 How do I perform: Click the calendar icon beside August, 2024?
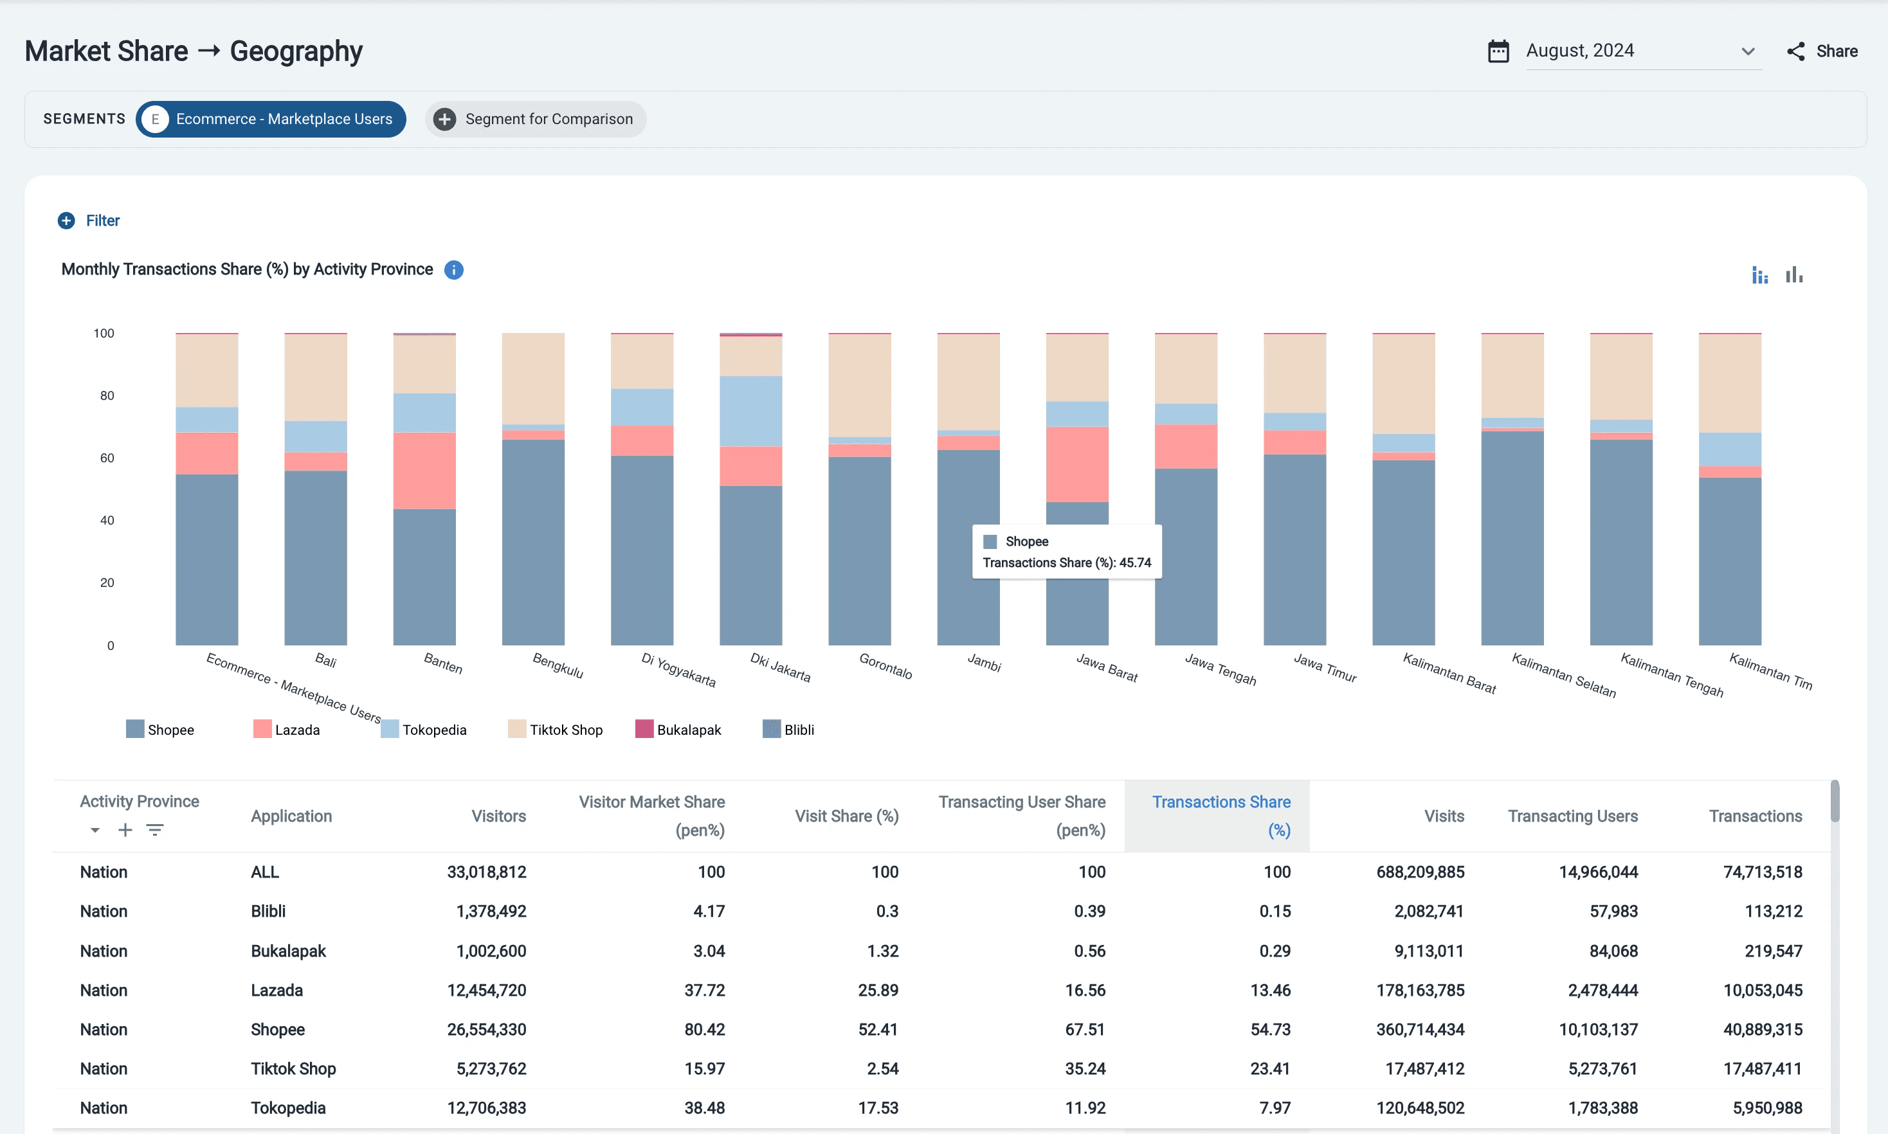pyautogui.click(x=1498, y=51)
